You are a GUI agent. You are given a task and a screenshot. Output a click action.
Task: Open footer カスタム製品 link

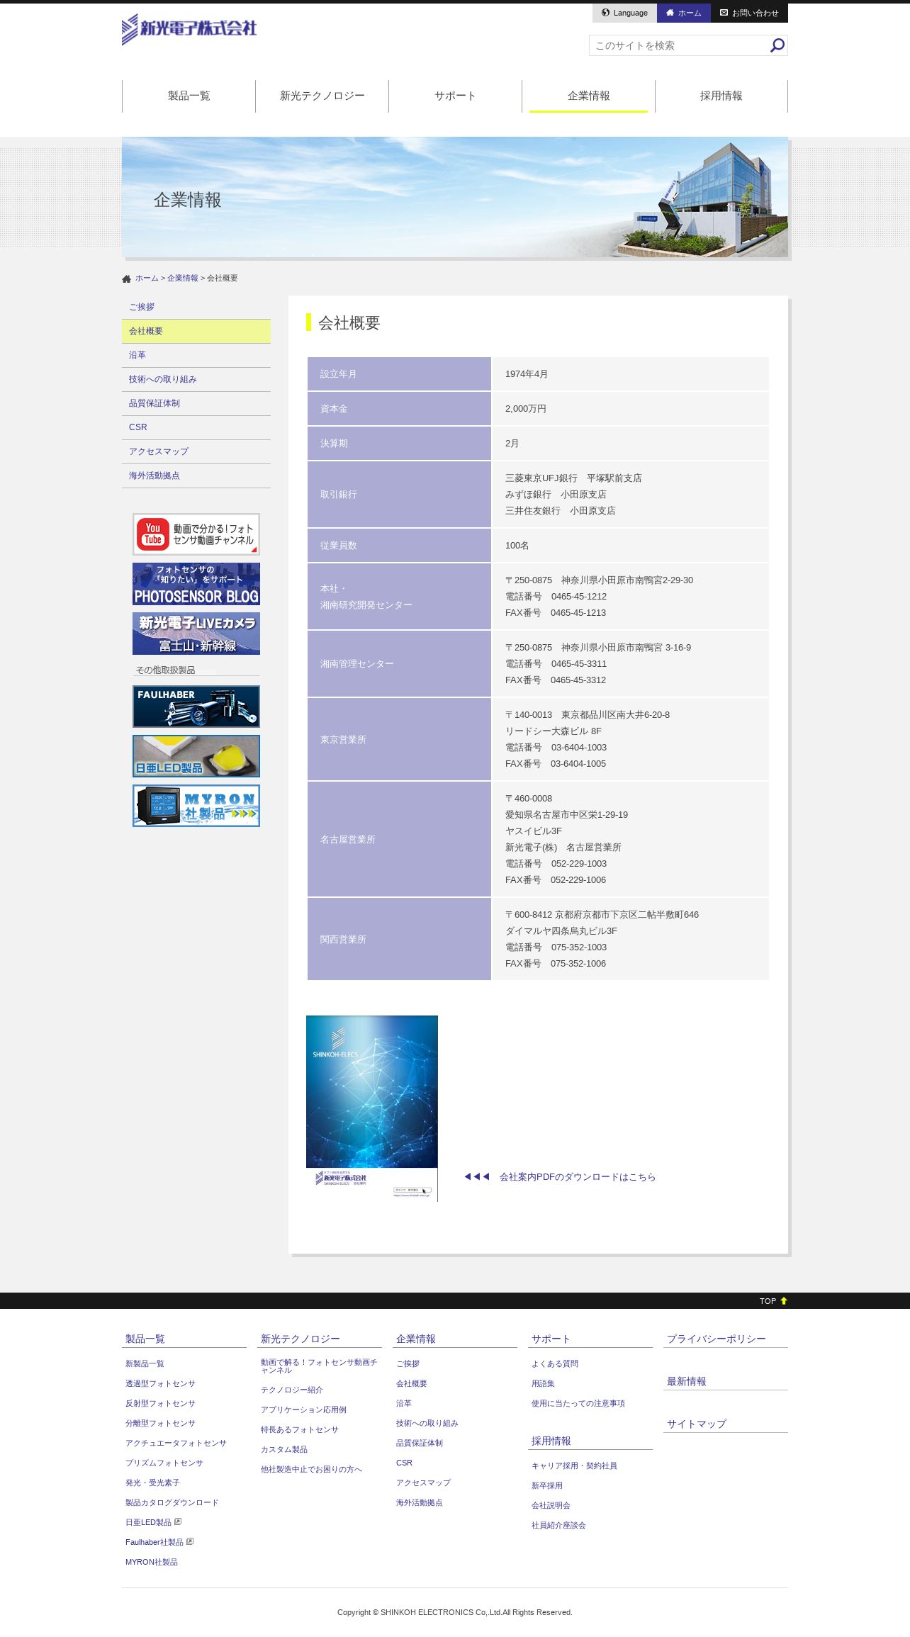(x=284, y=1449)
